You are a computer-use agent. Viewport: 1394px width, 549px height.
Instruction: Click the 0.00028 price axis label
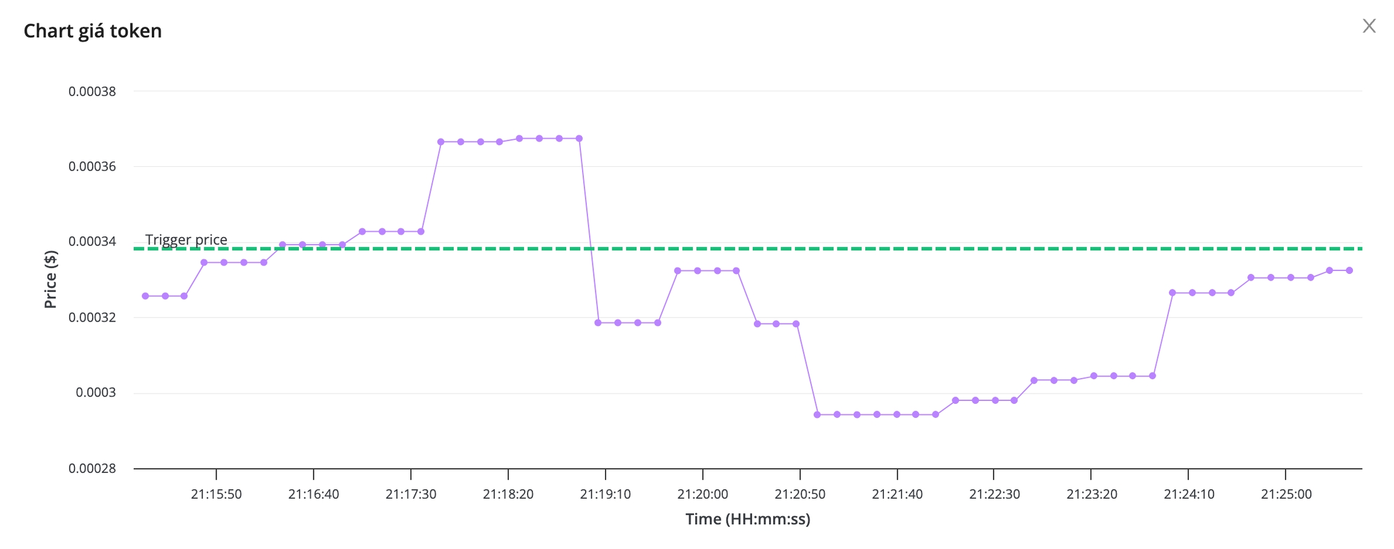[x=92, y=468]
